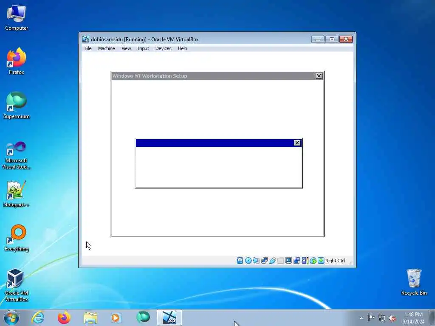The image size is (435, 326).
Task: Click the taskbar clock showing 1:48 PM
Action: pos(413,318)
